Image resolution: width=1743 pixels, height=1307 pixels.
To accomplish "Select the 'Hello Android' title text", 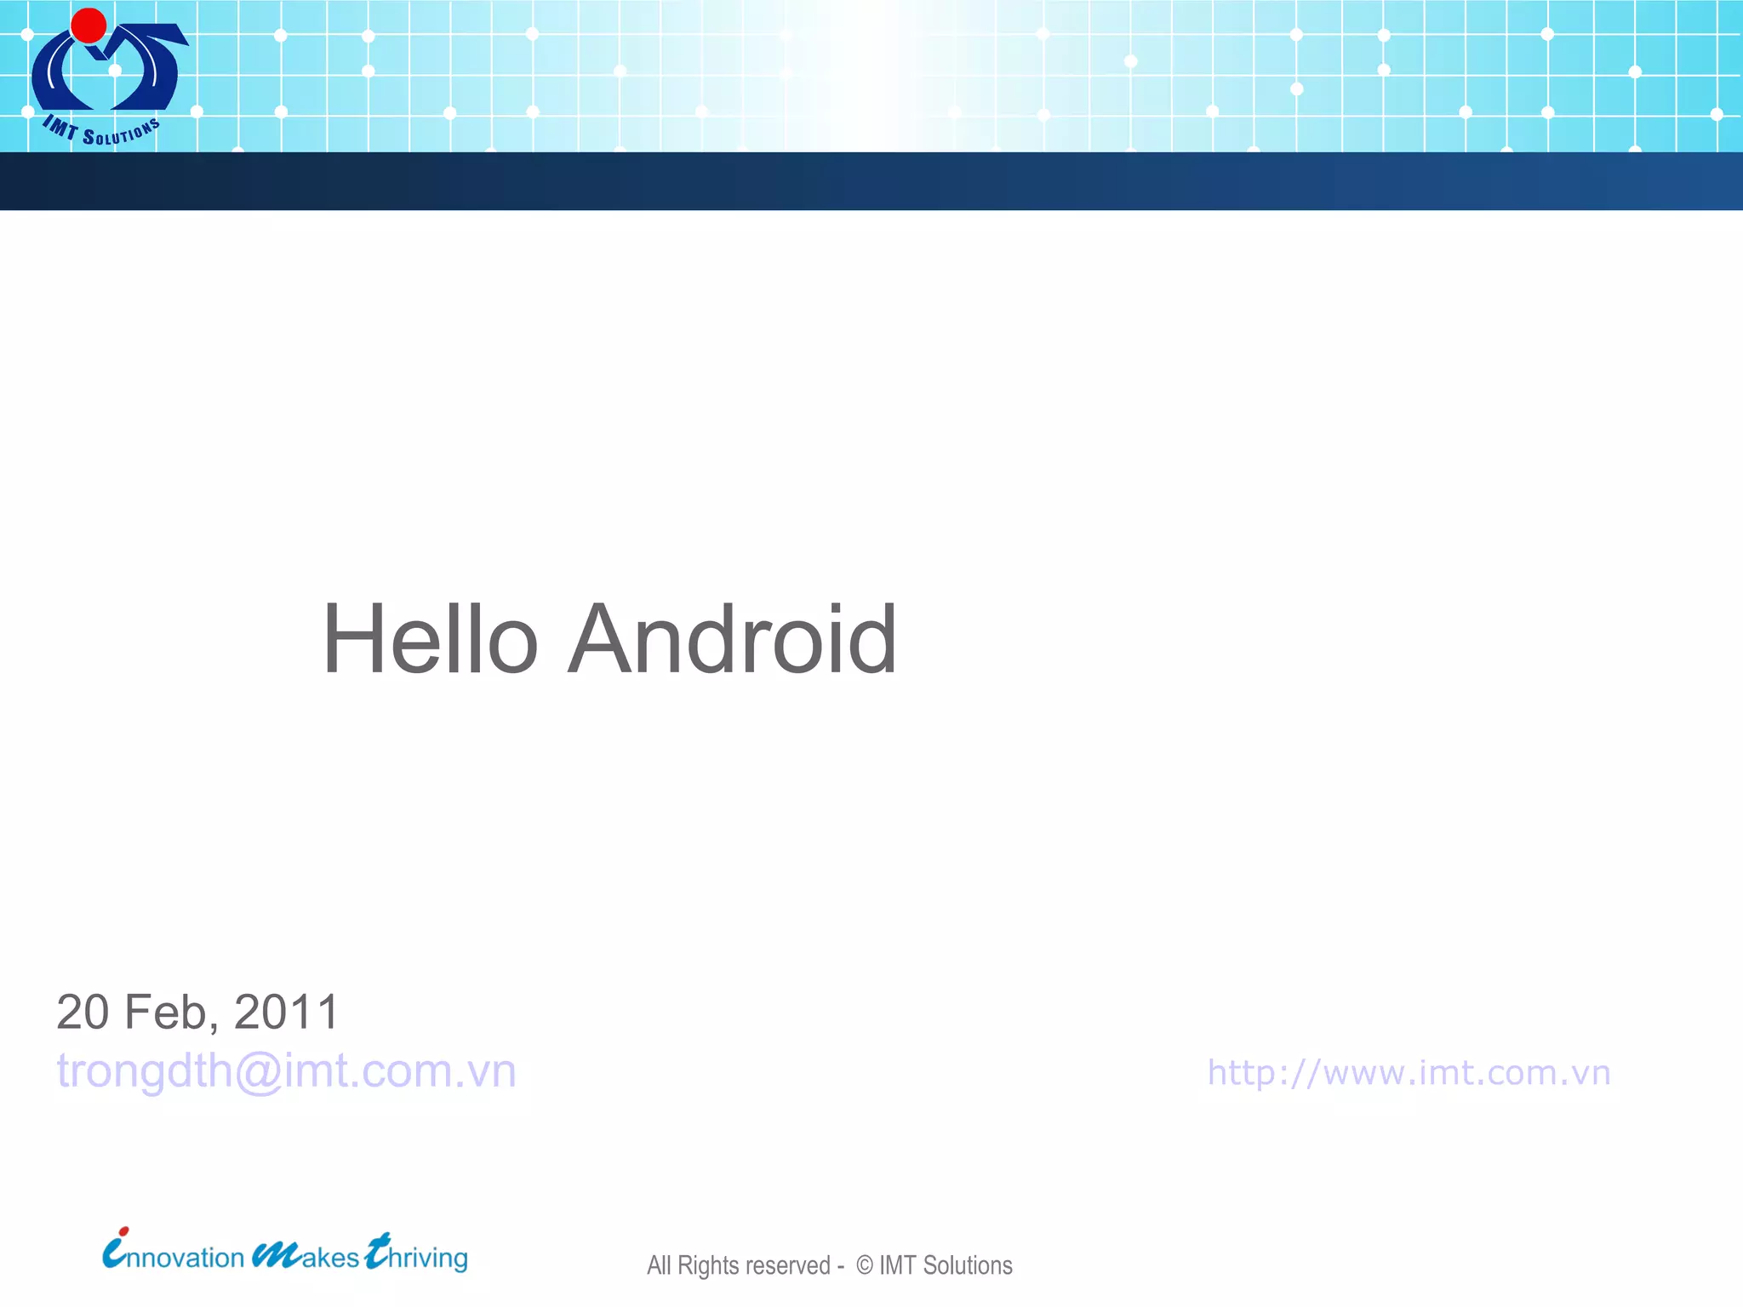I will 609,640.
